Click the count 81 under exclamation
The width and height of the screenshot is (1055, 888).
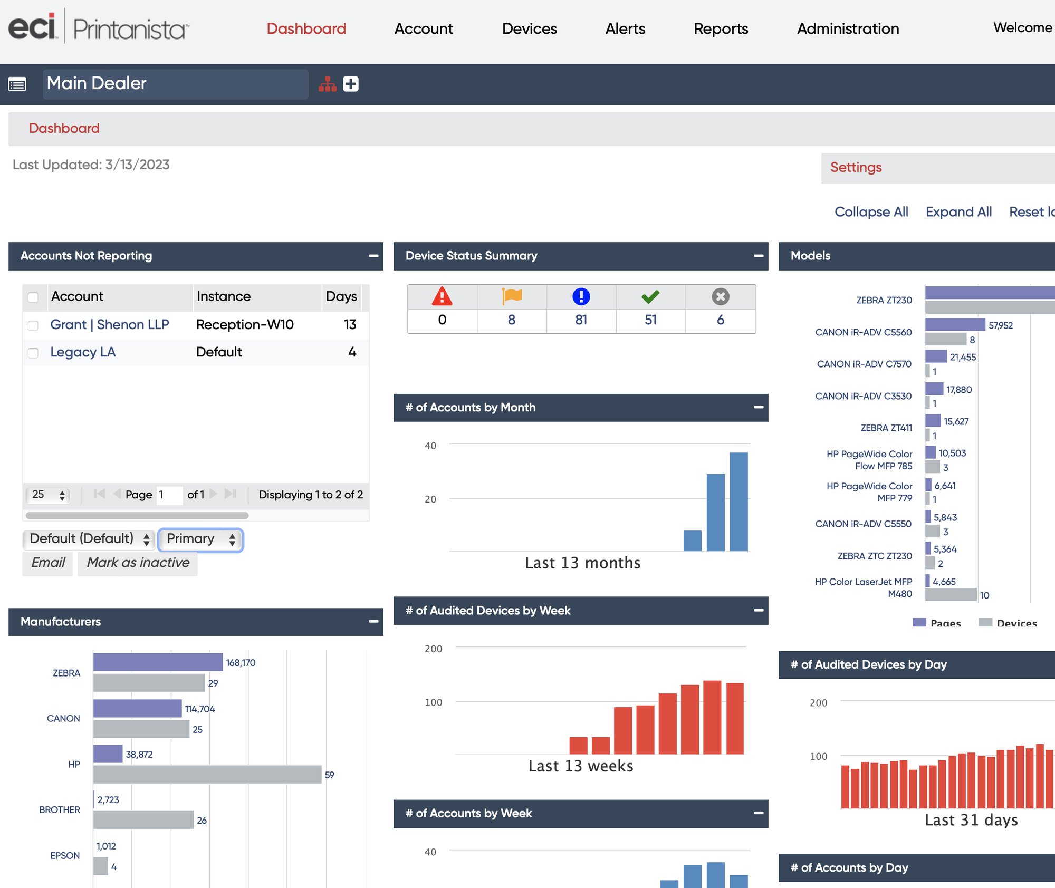pyautogui.click(x=581, y=320)
